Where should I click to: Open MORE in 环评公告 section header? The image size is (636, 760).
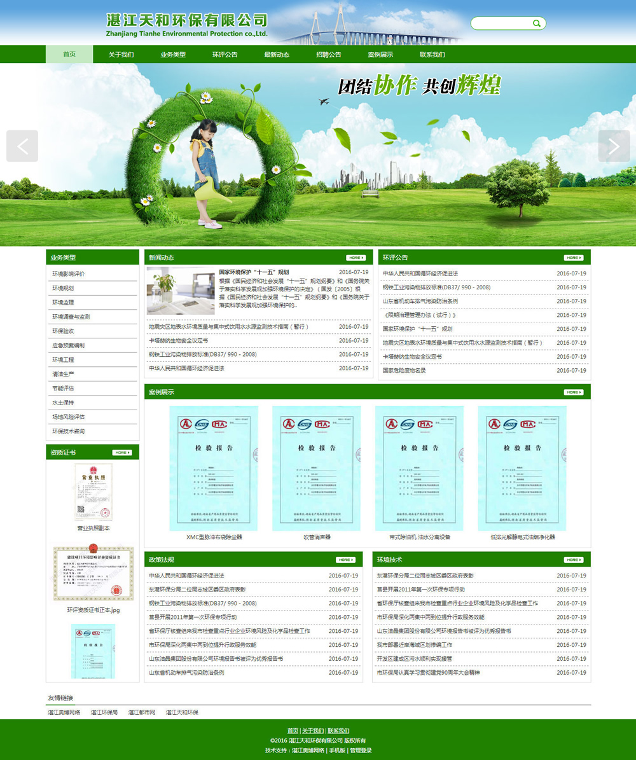pyautogui.click(x=573, y=258)
